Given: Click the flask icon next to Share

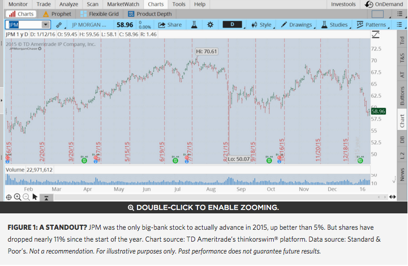Looking at the screenshot, I should coord(194,25).
